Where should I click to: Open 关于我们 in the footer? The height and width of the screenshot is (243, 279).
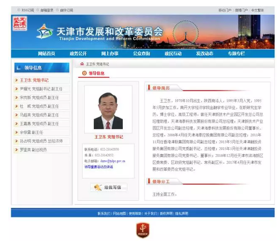(151, 214)
